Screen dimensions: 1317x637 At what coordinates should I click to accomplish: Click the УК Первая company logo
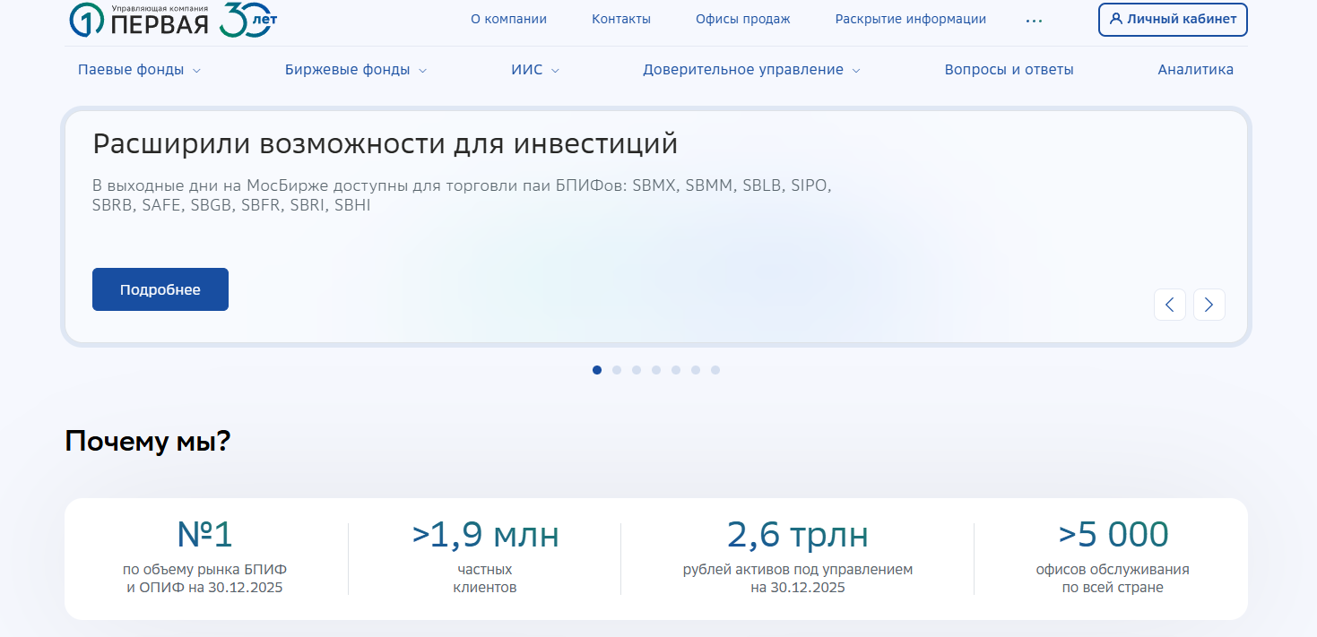148,20
